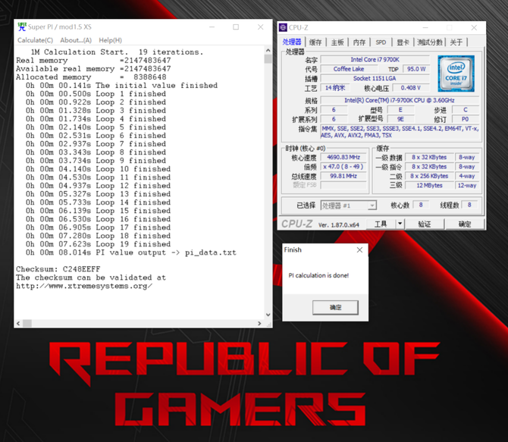Click the Super PI vertical scrollbar thumb
The image size is (508, 442).
268,58
